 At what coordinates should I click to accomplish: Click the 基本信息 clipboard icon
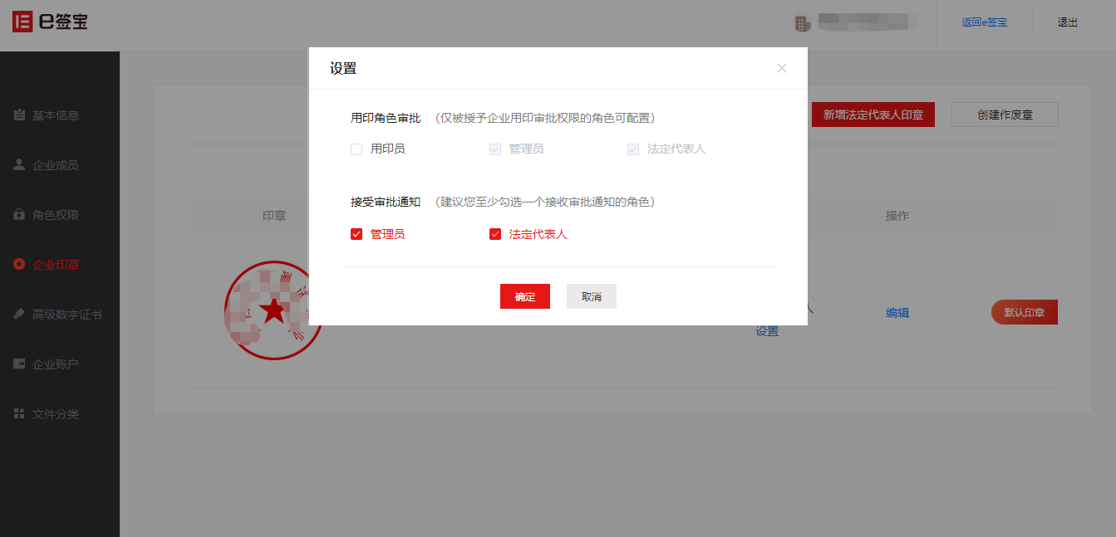point(18,115)
